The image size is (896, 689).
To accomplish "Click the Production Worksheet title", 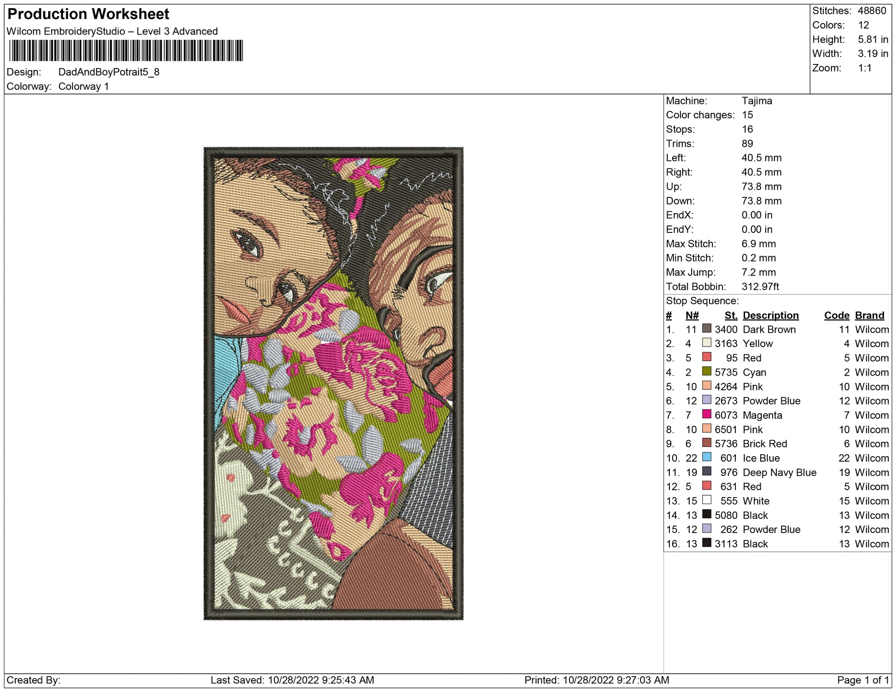I will pyautogui.click(x=88, y=14).
